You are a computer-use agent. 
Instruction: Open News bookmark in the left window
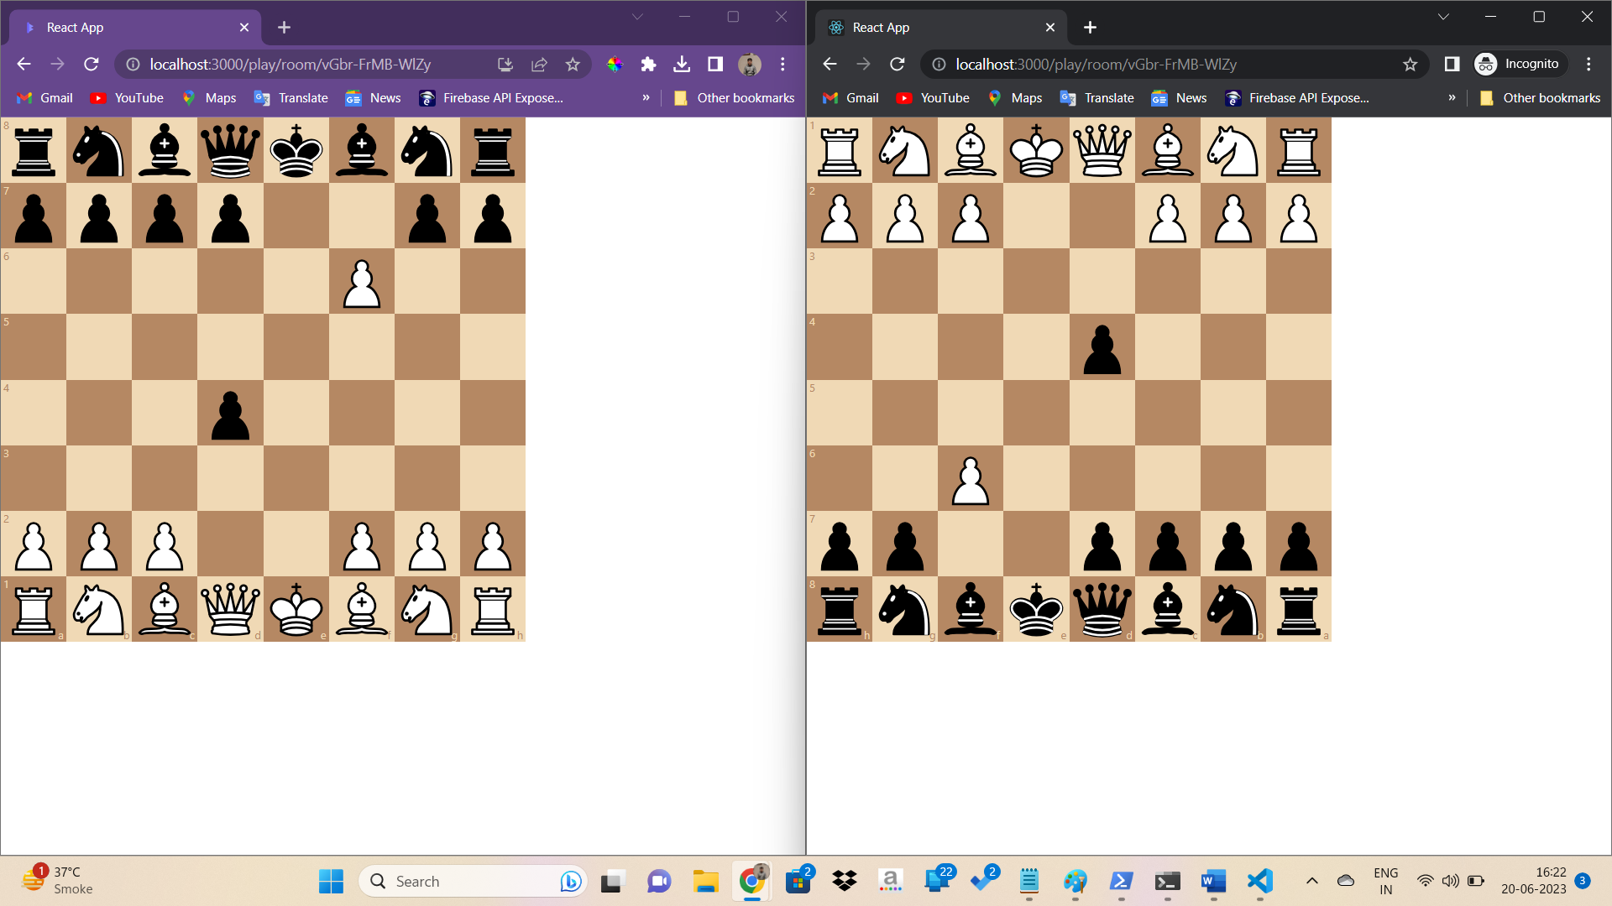tap(373, 98)
